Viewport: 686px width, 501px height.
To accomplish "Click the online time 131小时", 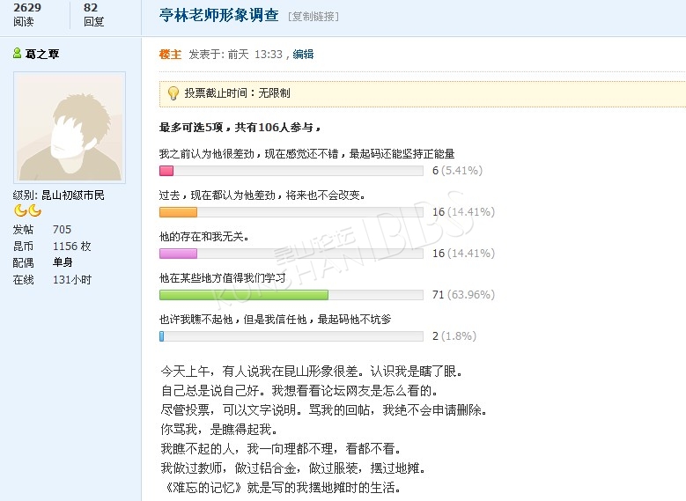I will (72, 280).
